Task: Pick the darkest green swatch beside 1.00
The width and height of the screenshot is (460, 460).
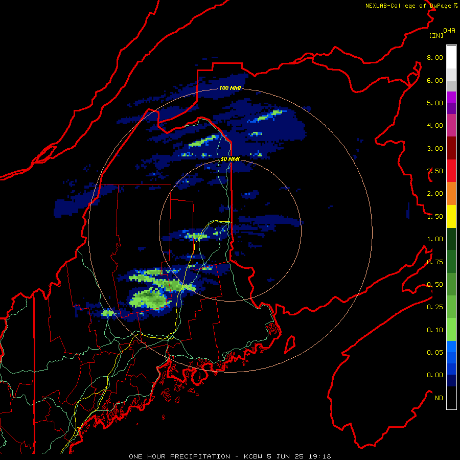Action: click(451, 239)
